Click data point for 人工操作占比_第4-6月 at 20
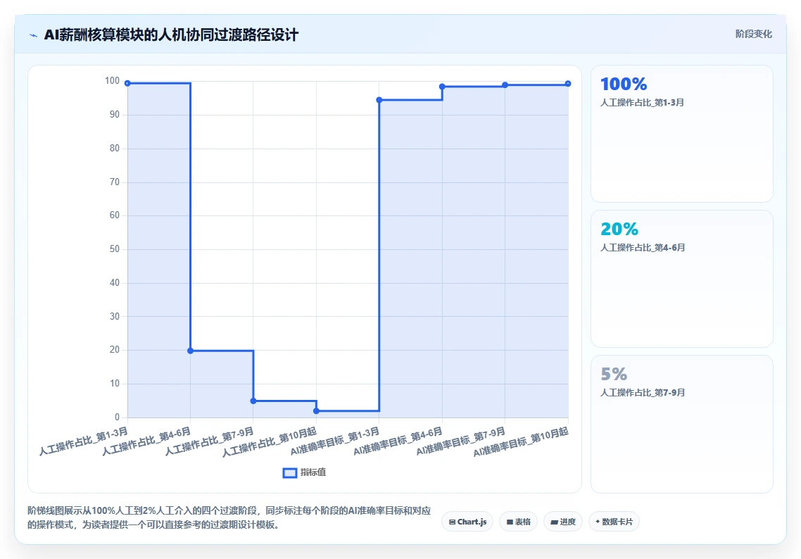This screenshot has height=559, width=801. (191, 351)
